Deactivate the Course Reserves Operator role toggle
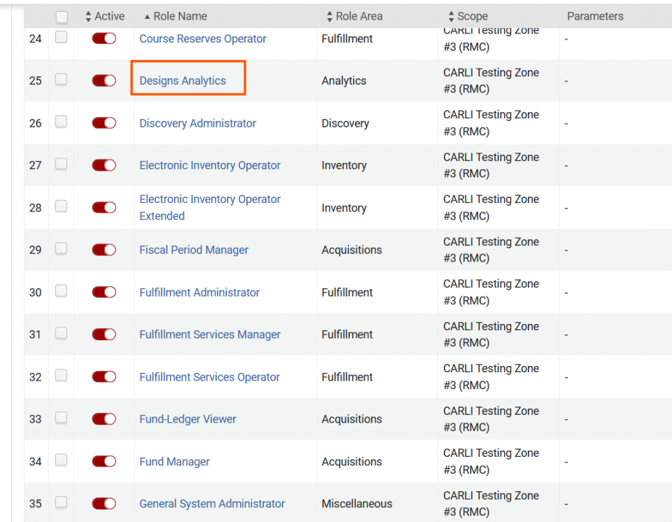 [x=104, y=38]
